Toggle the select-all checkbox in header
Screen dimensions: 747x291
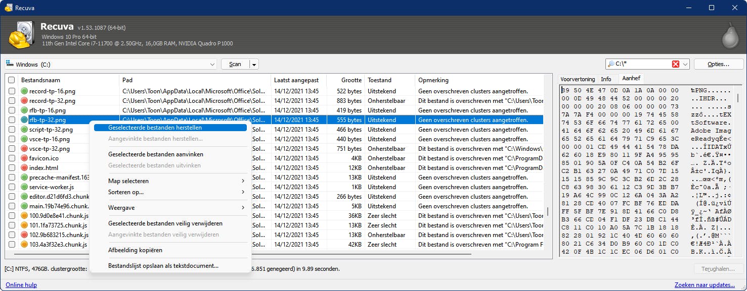click(12, 80)
